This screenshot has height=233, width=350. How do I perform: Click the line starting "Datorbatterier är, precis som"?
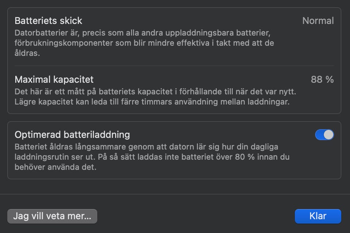tap(142, 33)
